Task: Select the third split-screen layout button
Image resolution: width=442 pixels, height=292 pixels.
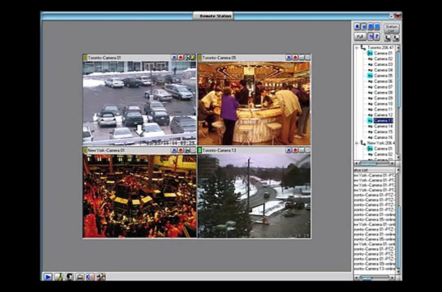Action: (370, 26)
